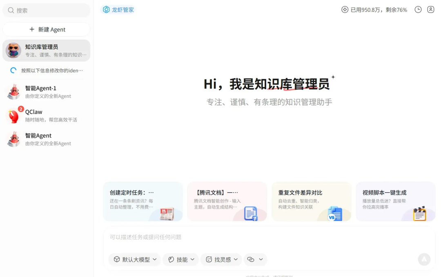Click the VS file compare icon

click(x=335, y=214)
